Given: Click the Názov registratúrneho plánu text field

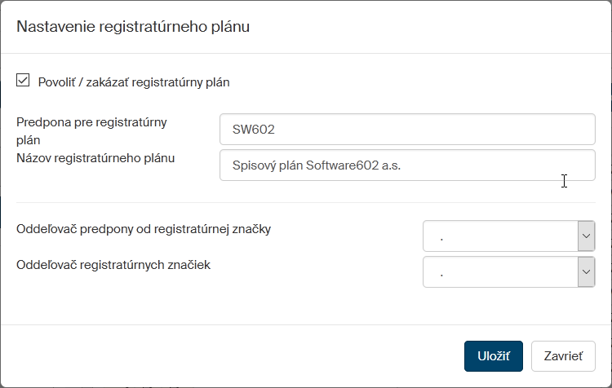Looking at the screenshot, I should (407, 165).
